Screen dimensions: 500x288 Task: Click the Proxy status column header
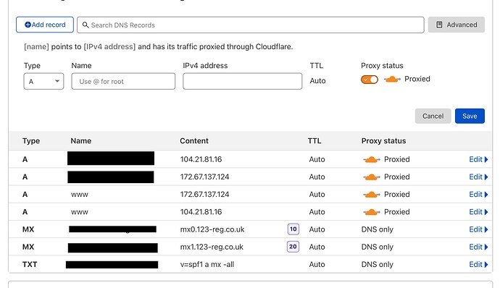383,141
